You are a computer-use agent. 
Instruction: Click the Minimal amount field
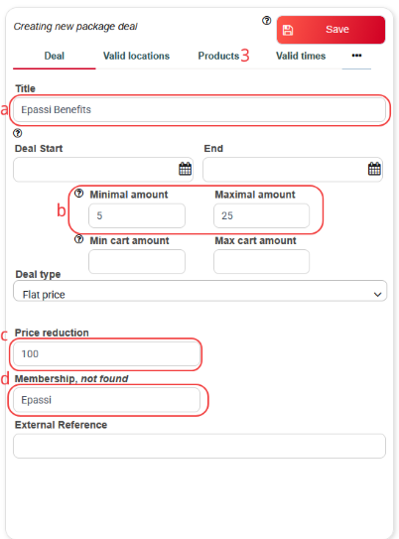137,215
